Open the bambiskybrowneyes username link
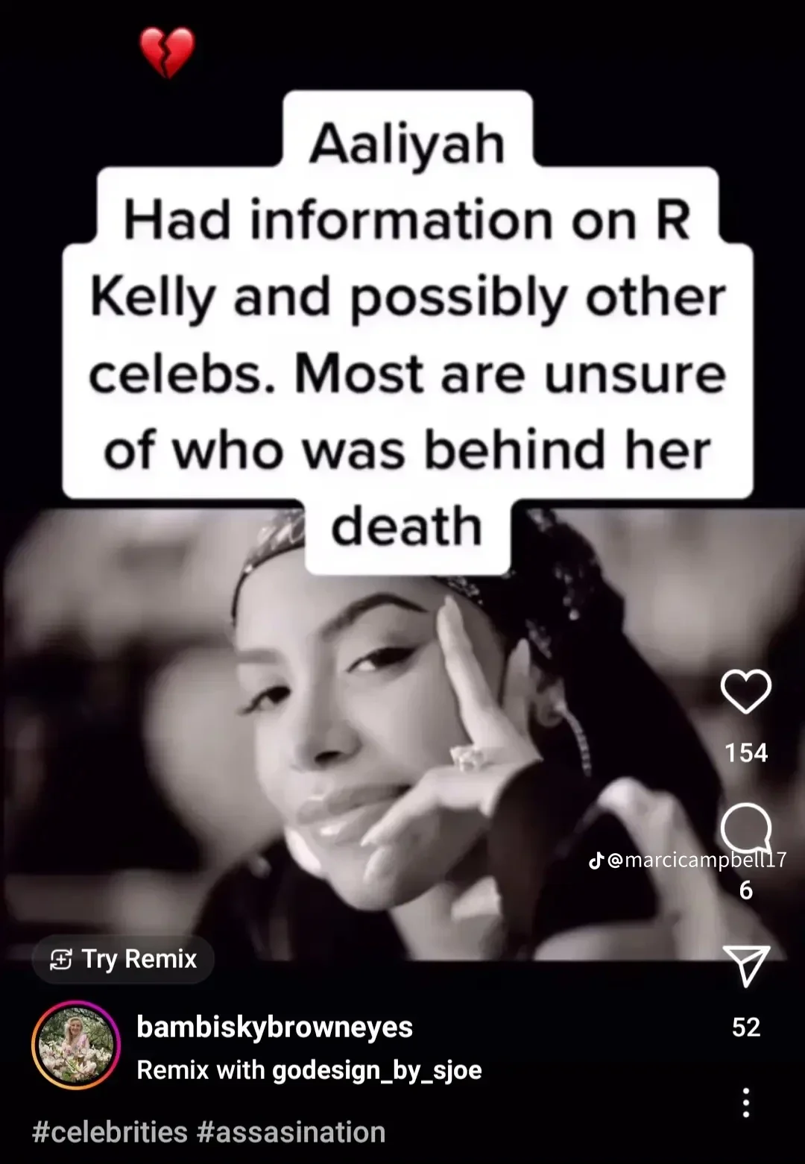805x1164 pixels. (x=274, y=1027)
